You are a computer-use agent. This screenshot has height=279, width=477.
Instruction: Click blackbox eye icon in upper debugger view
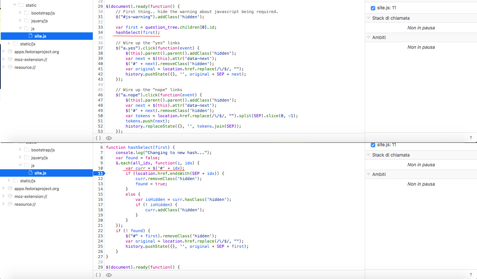(109, 138)
